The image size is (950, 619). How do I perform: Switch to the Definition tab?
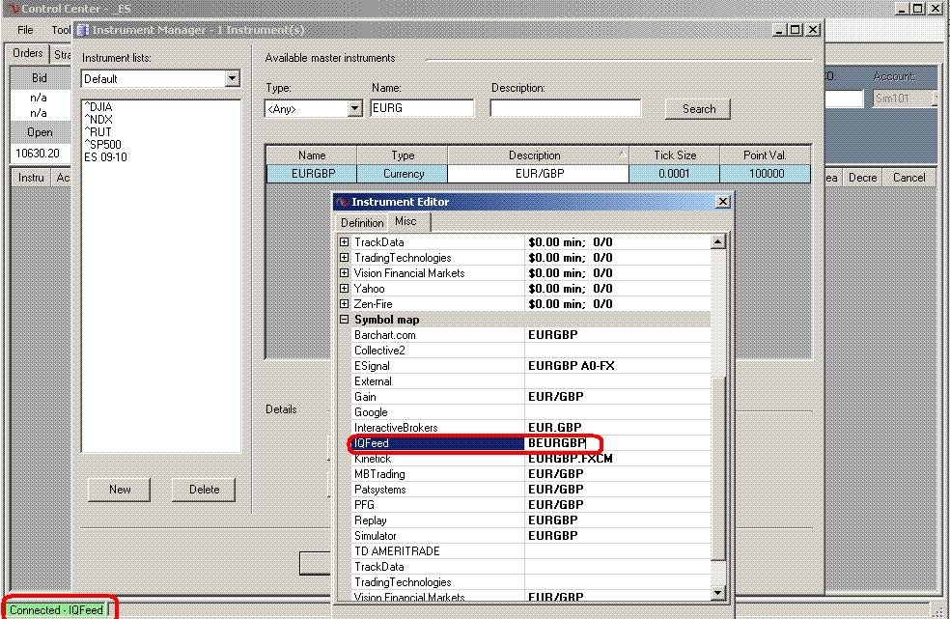tap(362, 222)
